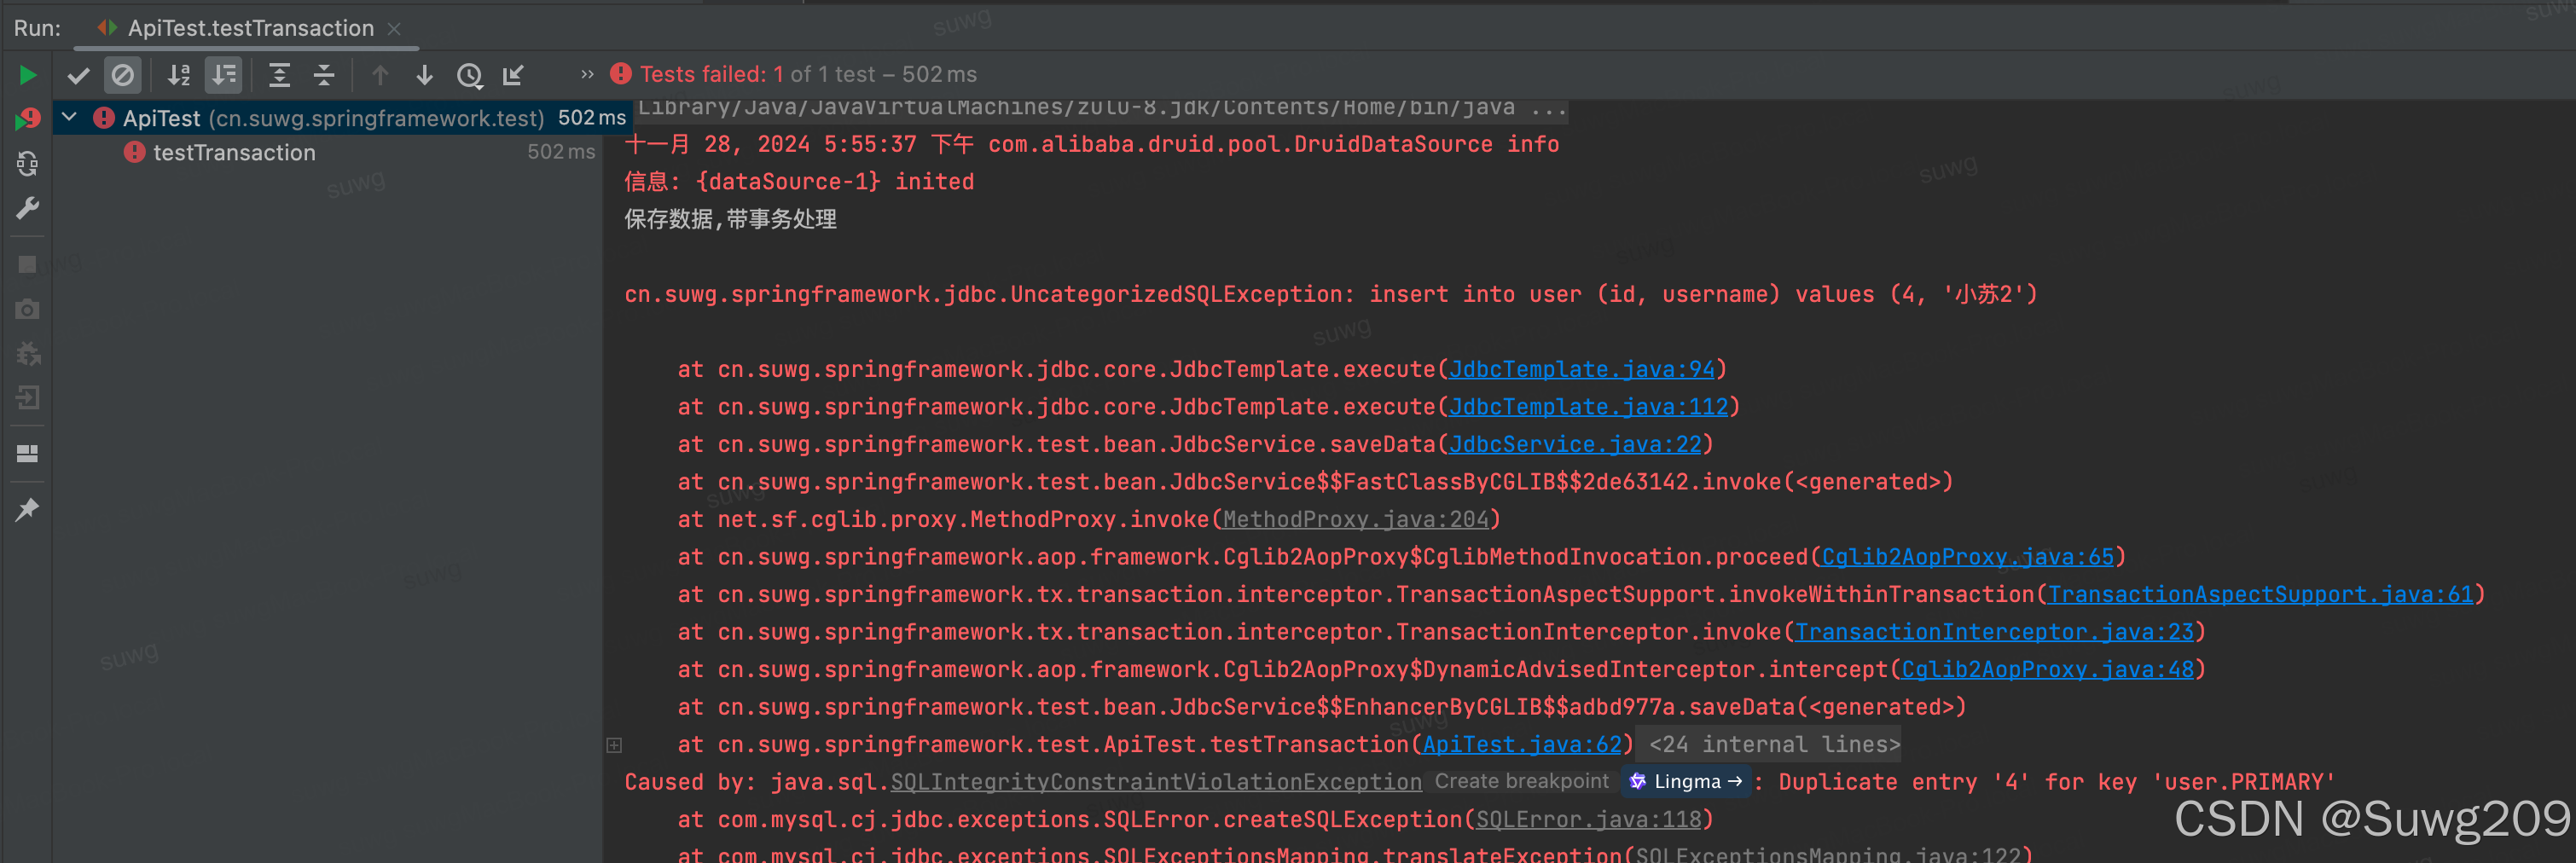2576x863 pixels.
Task: Close the ApiTest.testTransaction tab
Action: click(394, 29)
